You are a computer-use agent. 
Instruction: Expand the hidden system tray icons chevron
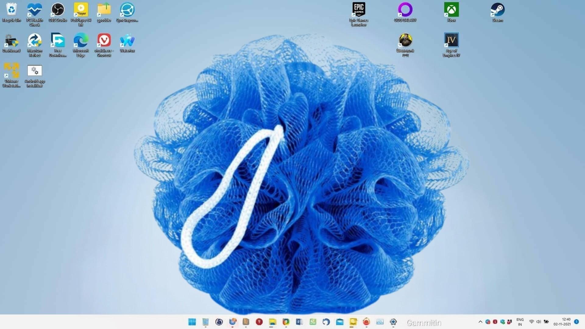coord(480,322)
